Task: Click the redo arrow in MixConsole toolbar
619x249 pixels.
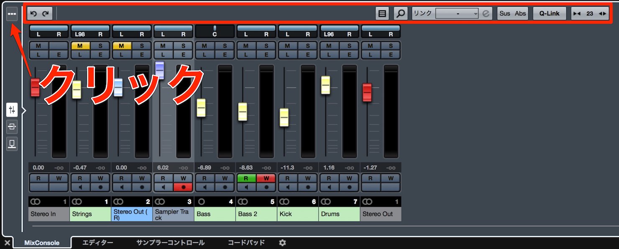Action: tap(46, 13)
